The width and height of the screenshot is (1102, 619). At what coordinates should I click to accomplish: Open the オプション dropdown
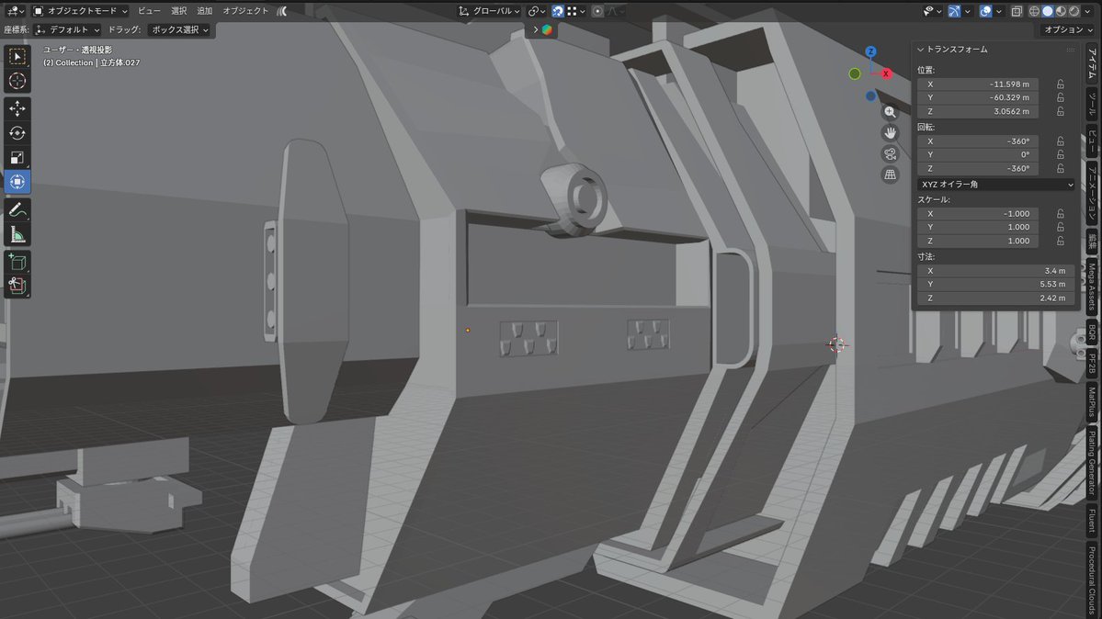[1068, 29]
